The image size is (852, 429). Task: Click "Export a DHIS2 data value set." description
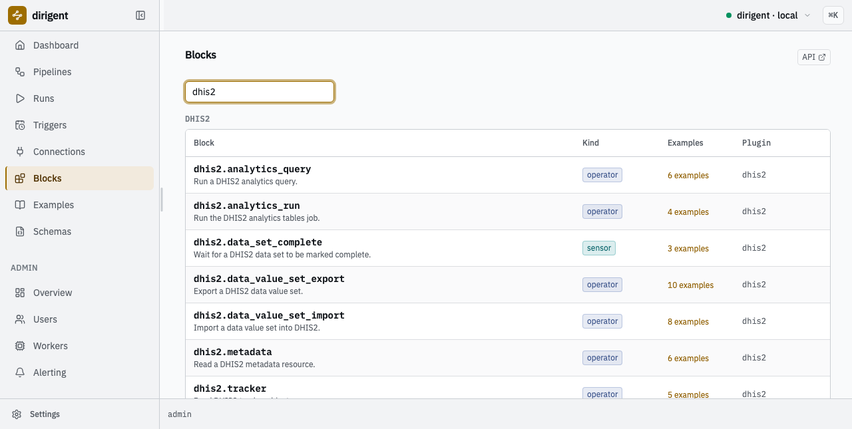(x=248, y=291)
